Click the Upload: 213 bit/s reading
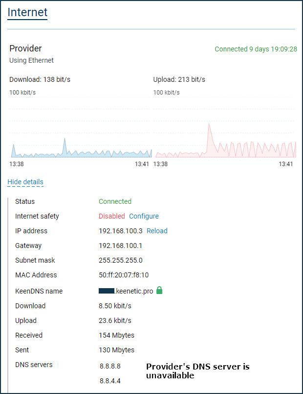Viewport: 303px width, 394px height. 179,79
